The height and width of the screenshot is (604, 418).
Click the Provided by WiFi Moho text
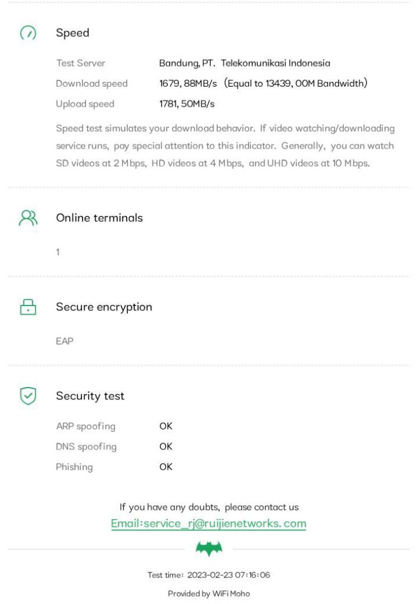click(209, 593)
